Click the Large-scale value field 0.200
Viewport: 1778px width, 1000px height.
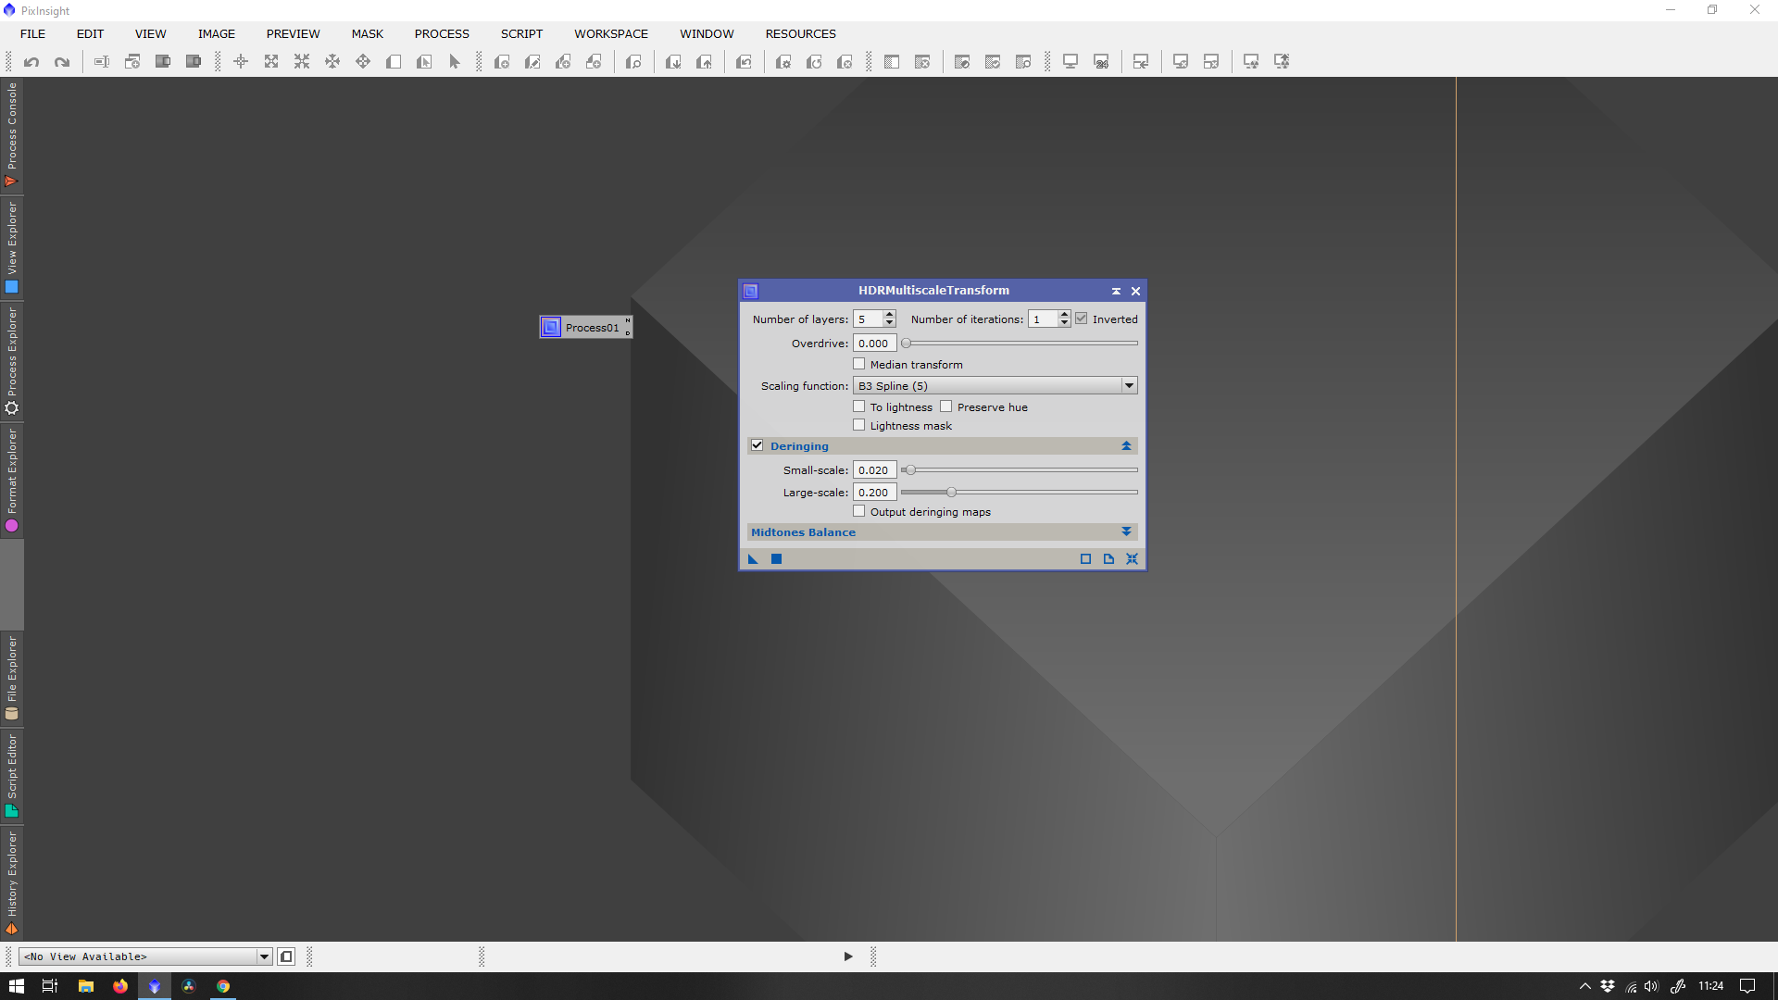tap(874, 493)
